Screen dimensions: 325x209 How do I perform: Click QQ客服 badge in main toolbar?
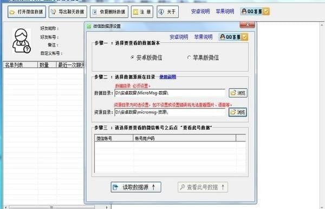tap(255, 11)
